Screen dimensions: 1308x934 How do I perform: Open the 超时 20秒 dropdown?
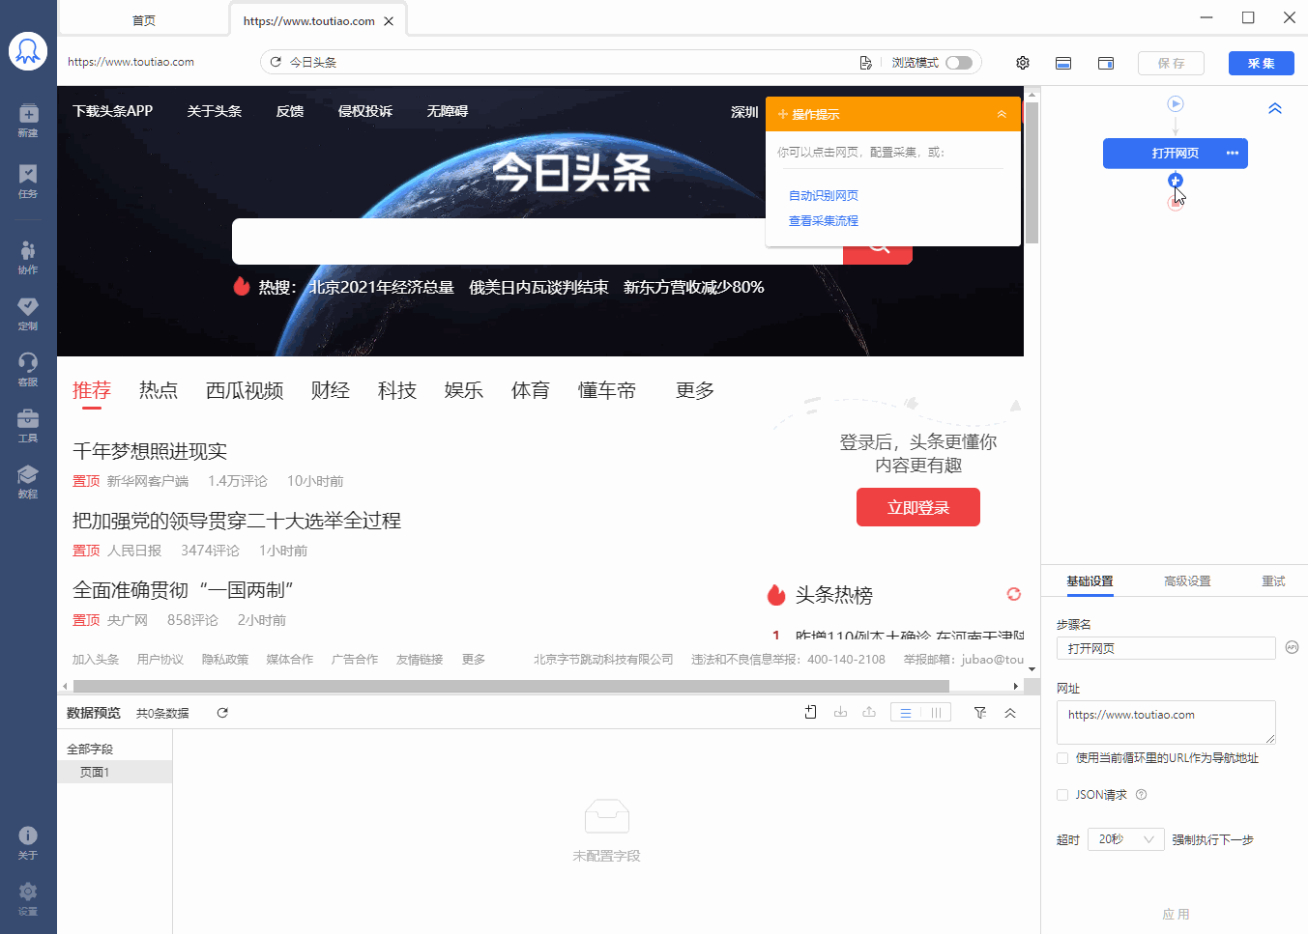[1125, 839]
